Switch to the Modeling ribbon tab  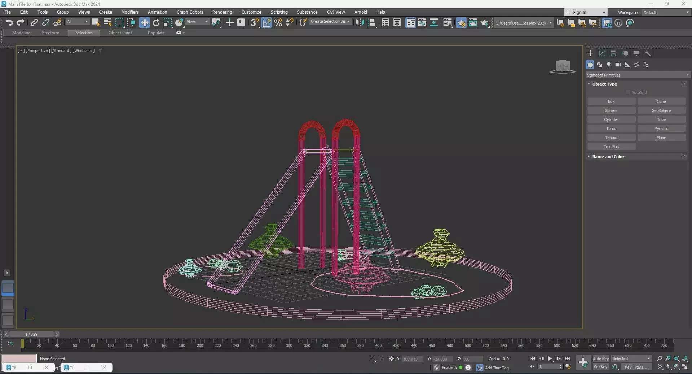(x=21, y=33)
